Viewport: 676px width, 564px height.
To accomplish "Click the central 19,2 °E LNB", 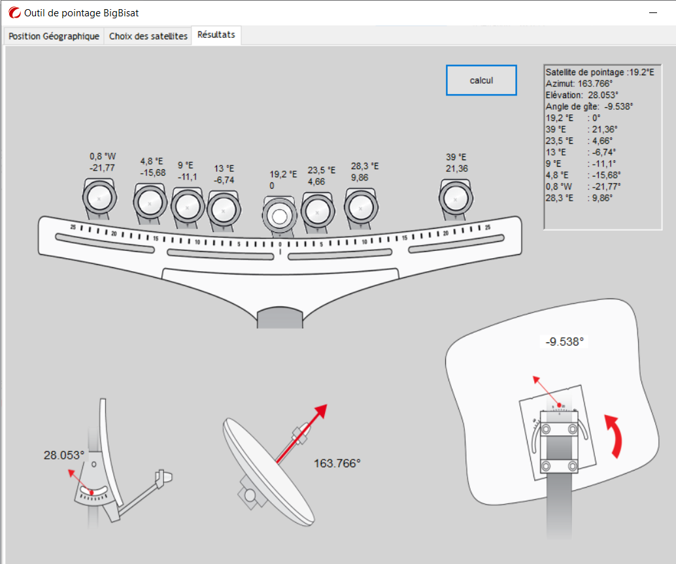I will point(280,216).
